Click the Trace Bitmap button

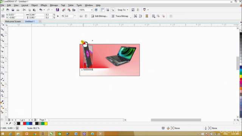pyautogui.click(x=120, y=16)
